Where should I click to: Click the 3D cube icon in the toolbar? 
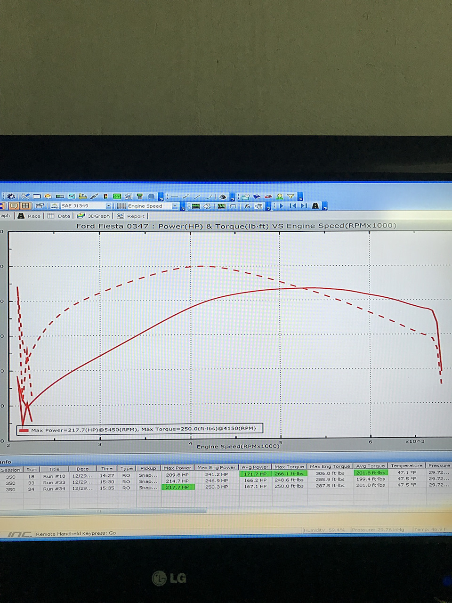point(223,196)
